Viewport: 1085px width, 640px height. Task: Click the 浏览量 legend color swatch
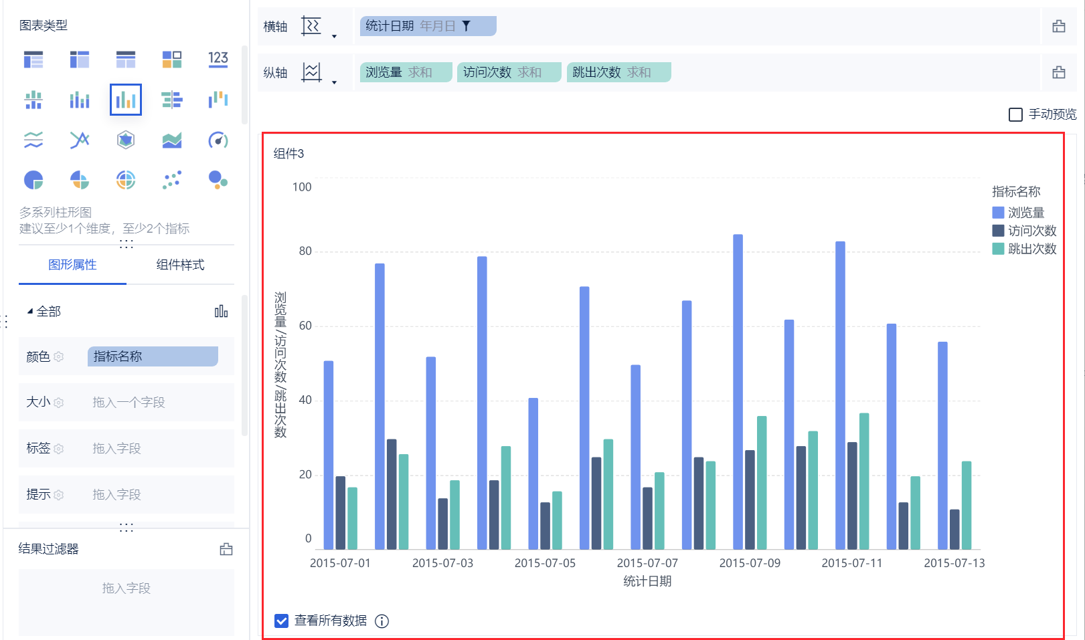pyautogui.click(x=998, y=213)
